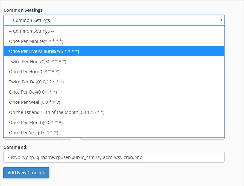Viewport: 244px width, 186px height.
Task: Pick Twice Per Hour option
Action: [x=114, y=62]
